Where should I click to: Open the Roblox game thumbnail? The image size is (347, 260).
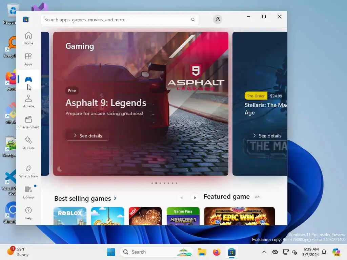tap(70, 216)
